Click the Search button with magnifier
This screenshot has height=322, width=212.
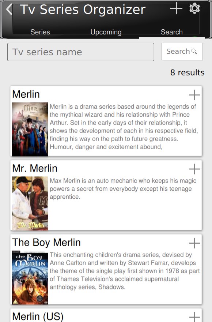point(182,52)
